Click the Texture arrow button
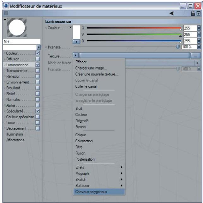This screenshot has width=203, height=203. (x=76, y=56)
